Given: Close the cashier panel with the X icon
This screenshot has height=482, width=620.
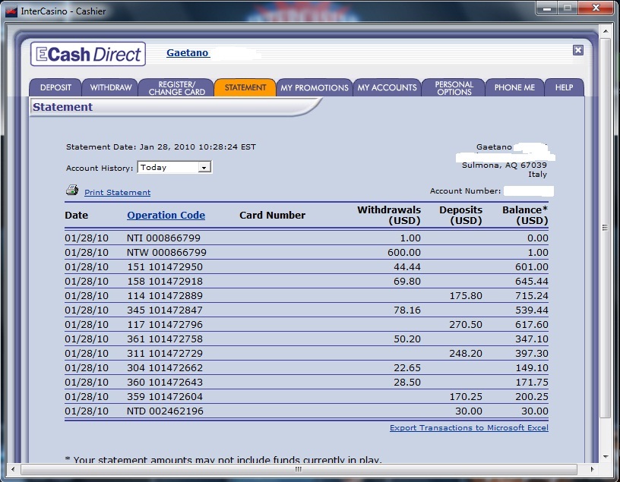Looking at the screenshot, I should 578,50.
